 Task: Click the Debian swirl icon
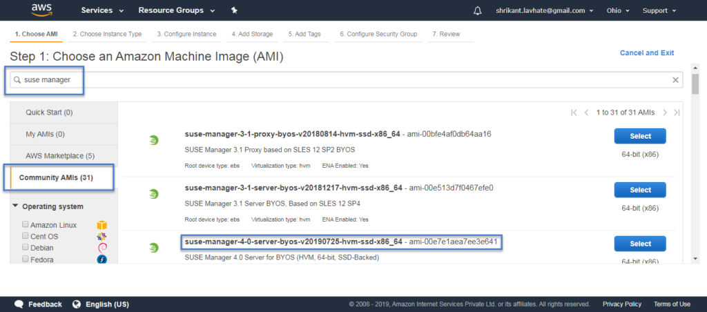(102, 248)
